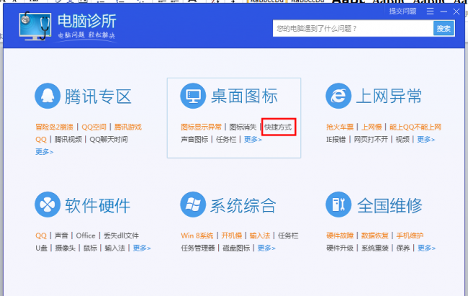Click 输入法 under 软件硬件
The image size is (468, 296).
point(115,248)
